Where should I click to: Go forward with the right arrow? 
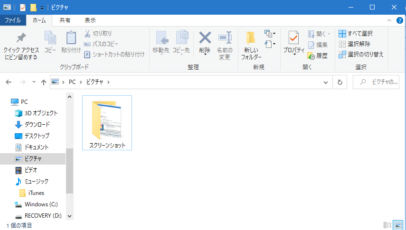coord(23,82)
